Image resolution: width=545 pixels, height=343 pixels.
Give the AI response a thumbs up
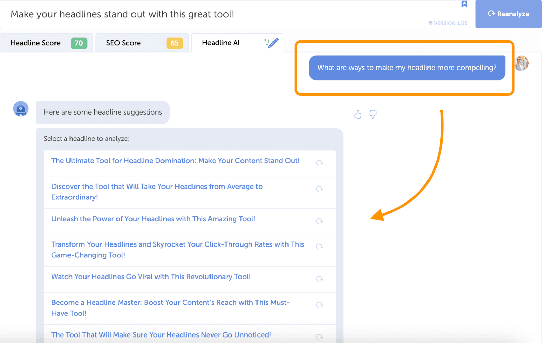358,115
